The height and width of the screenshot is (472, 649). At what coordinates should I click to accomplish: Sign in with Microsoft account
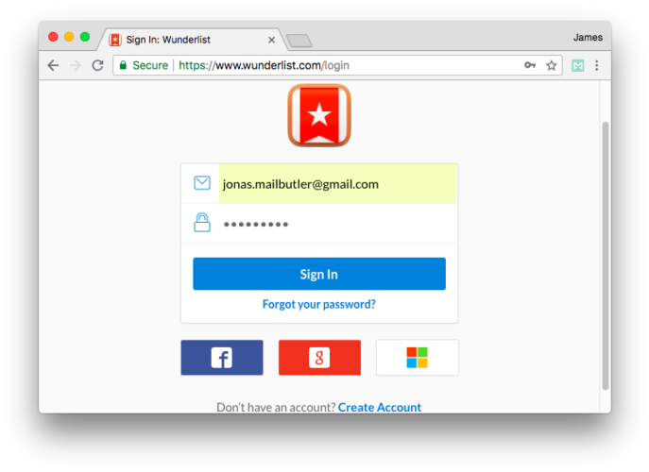[x=418, y=358]
